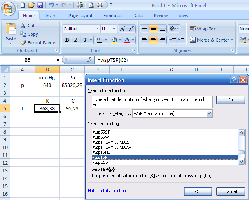Open Font dialog launcher
The height and width of the screenshot is (200, 249).
click(134, 50)
